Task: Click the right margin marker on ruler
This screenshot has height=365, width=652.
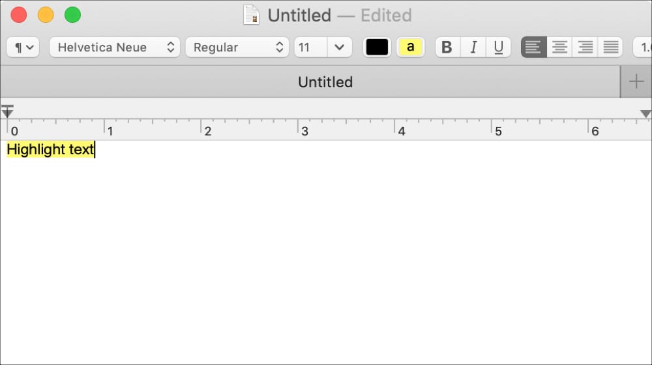Action: click(x=645, y=114)
